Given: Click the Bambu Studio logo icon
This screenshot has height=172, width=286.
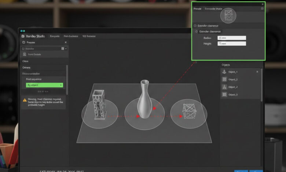Looking at the screenshot, I should coord(23,36).
